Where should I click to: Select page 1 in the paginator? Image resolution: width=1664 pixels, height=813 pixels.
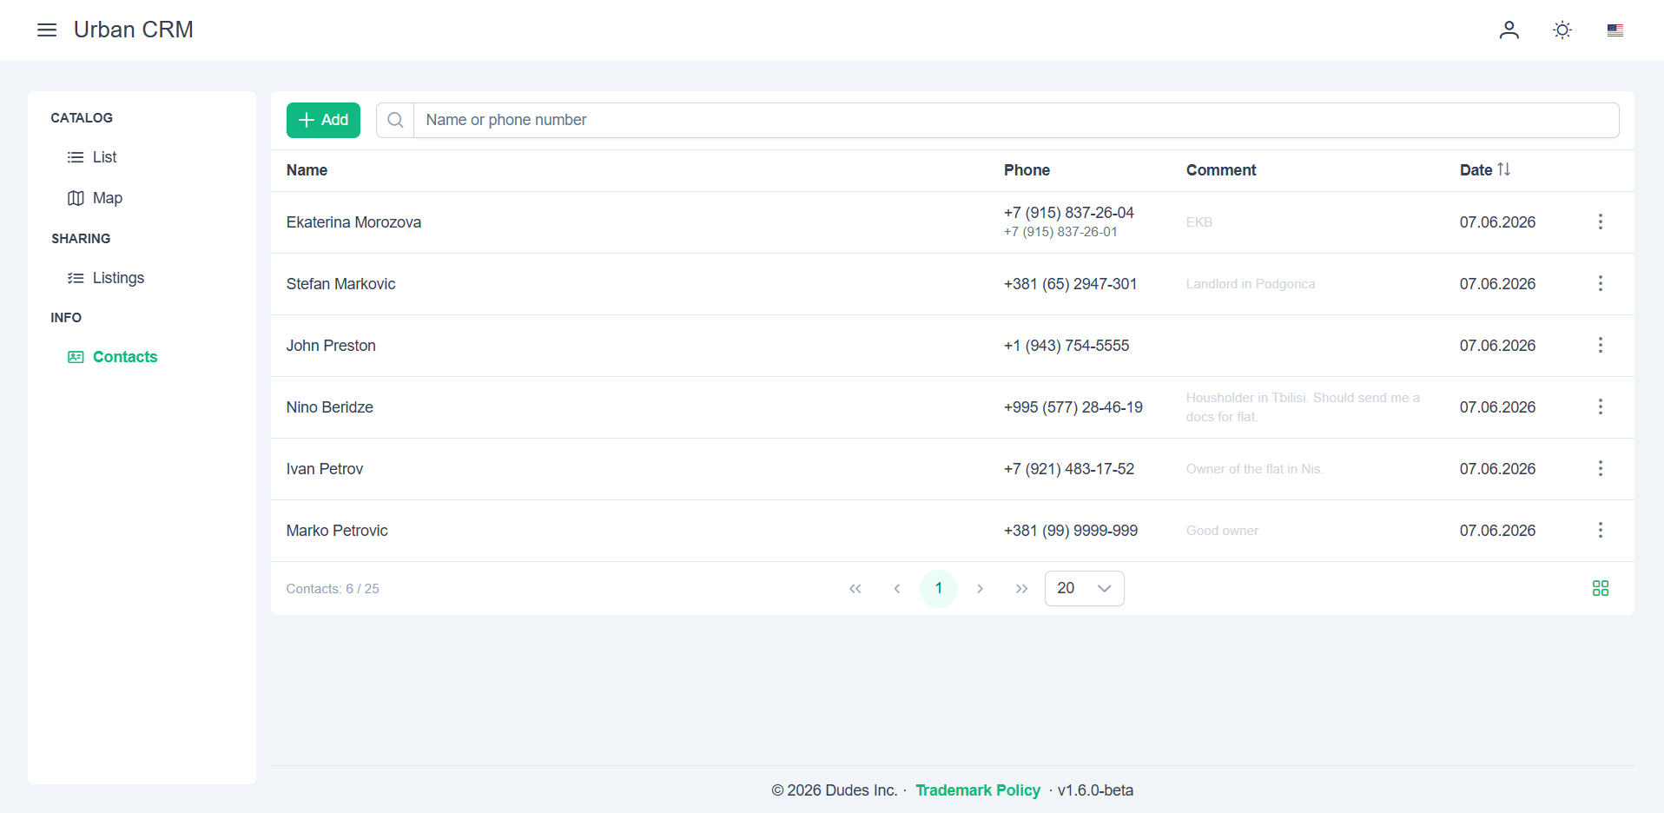(939, 589)
